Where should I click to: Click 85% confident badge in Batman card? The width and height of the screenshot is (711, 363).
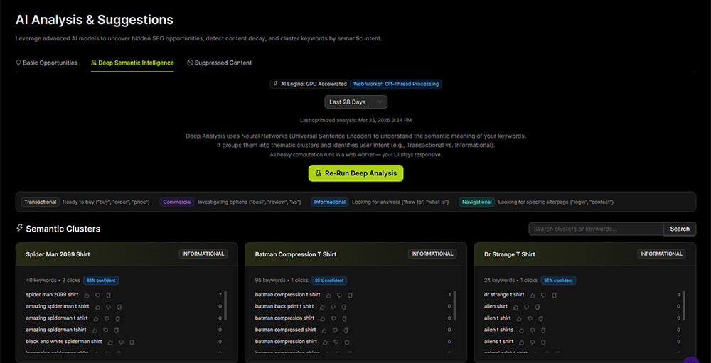(x=329, y=281)
